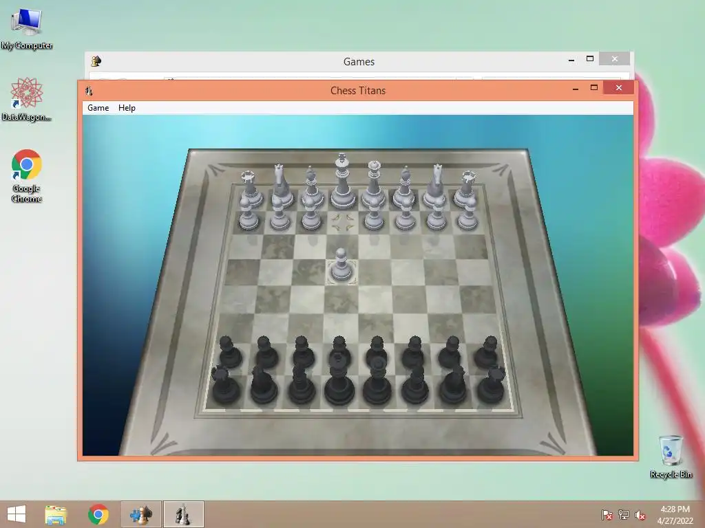Select the white knight next to right rook
The height and width of the screenshot is (528, 705).
[436, 186]
